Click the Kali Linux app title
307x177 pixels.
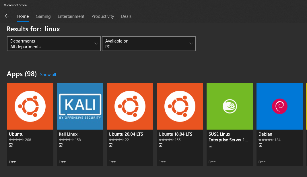[x=68, y=134]
